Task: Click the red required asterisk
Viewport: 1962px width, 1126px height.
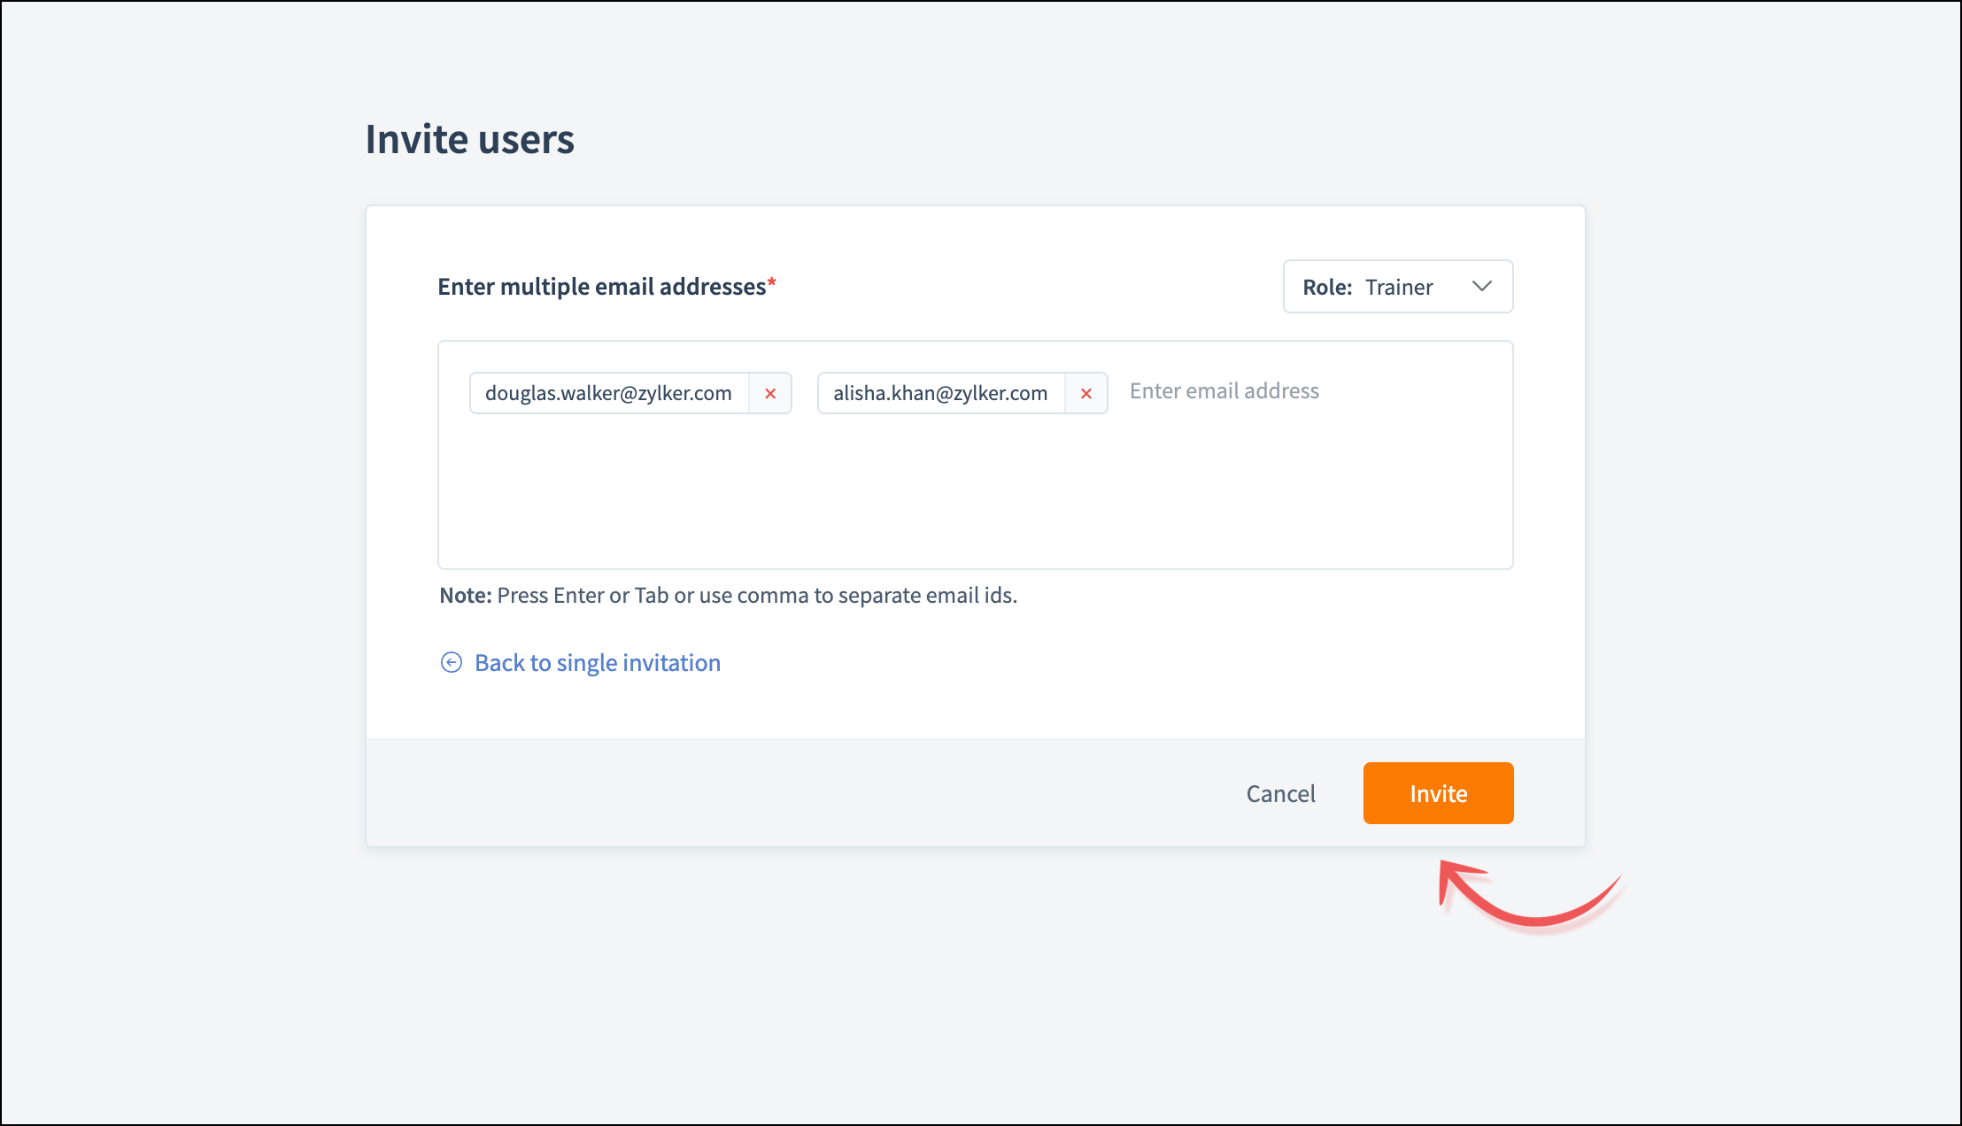Action: tap(772, 282)
